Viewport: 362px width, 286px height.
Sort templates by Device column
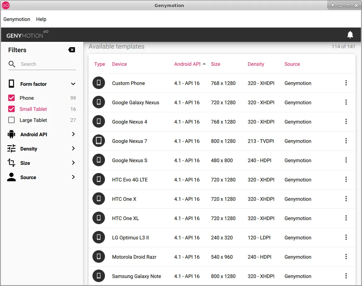point(119,64)
